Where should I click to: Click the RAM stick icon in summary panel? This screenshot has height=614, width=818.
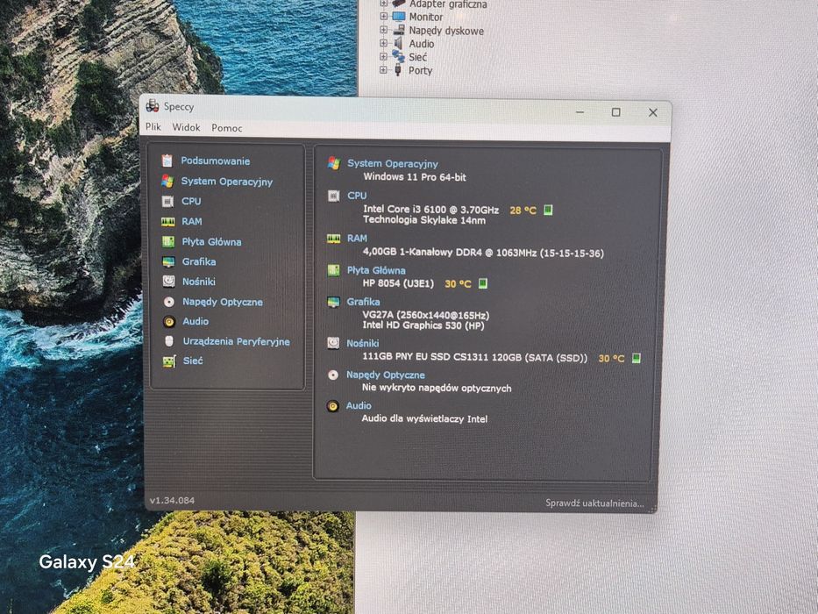[334, 239]
